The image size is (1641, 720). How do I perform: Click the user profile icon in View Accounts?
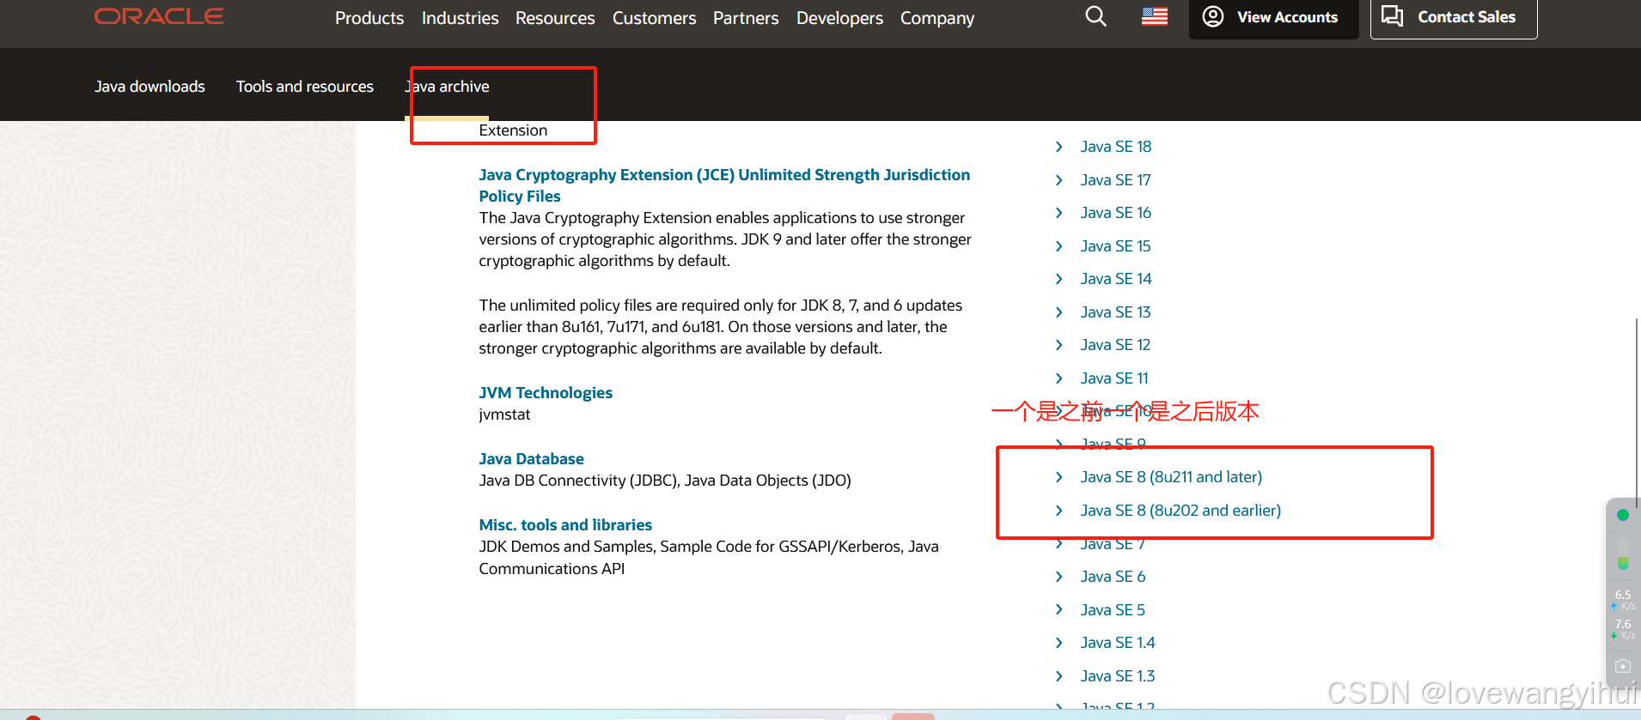(1213, 16)
